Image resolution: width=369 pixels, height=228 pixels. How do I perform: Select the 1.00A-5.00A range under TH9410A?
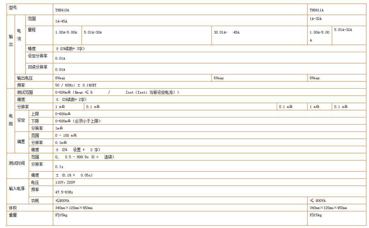66,32
